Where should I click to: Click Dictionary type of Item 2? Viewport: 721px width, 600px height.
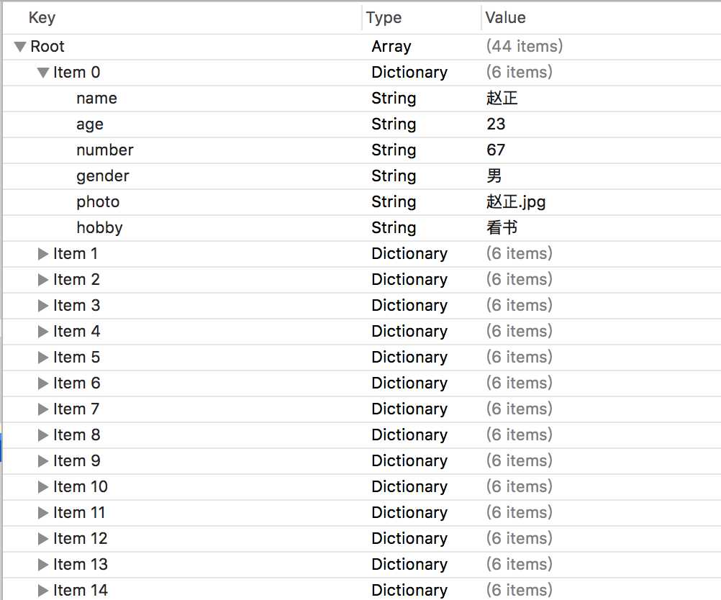409,280
